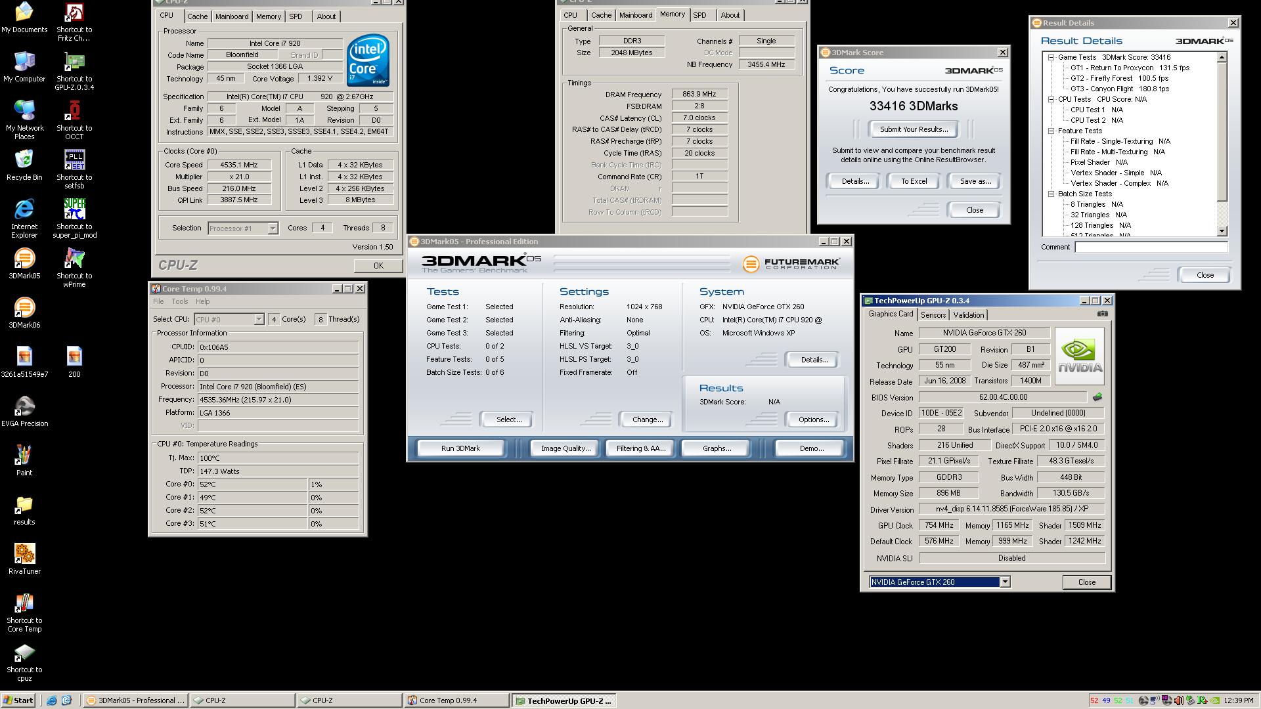This screenshot has height=709, width=1261.
Task: Click Save as button in Score dialog
Action: 975,181
